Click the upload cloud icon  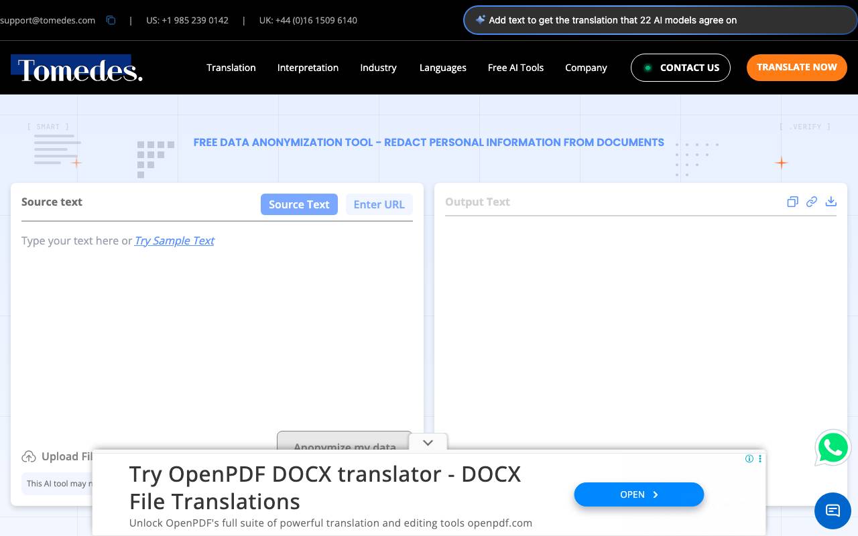(29, 457)
